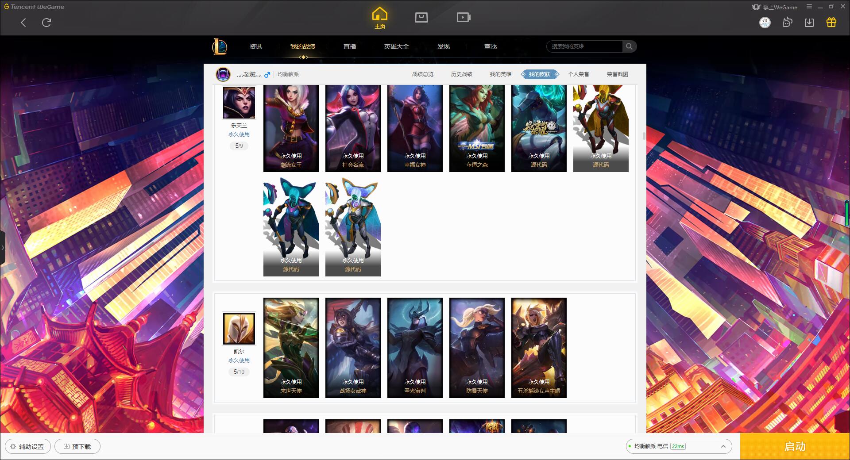Open the 五杀摇滚女声主唱 skin card
This screenshot has width=850, height=460.
[539, 348]
